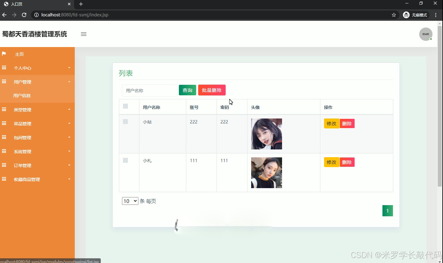Click grid icon beside 包间管理
The width and height of the screenshot is (443, 263).
click(4, 137)
